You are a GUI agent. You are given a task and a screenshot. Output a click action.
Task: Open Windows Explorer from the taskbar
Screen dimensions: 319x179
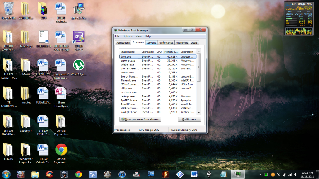coord(35,175)
